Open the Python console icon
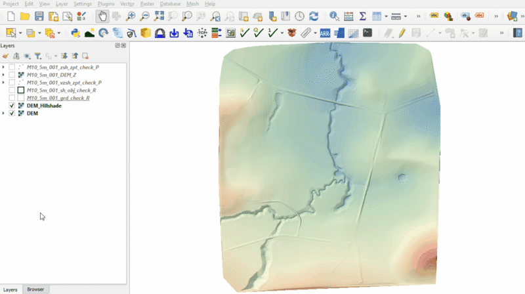Image resolution: width=525 pixels, height=294 pixels. [x=75, y=32]
